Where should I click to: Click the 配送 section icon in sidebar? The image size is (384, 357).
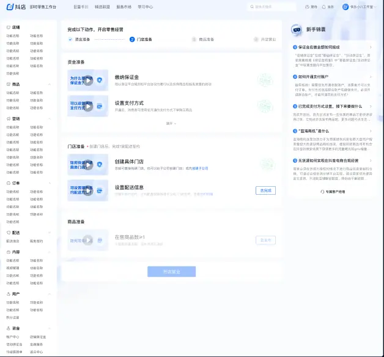(x=9, y=233)
